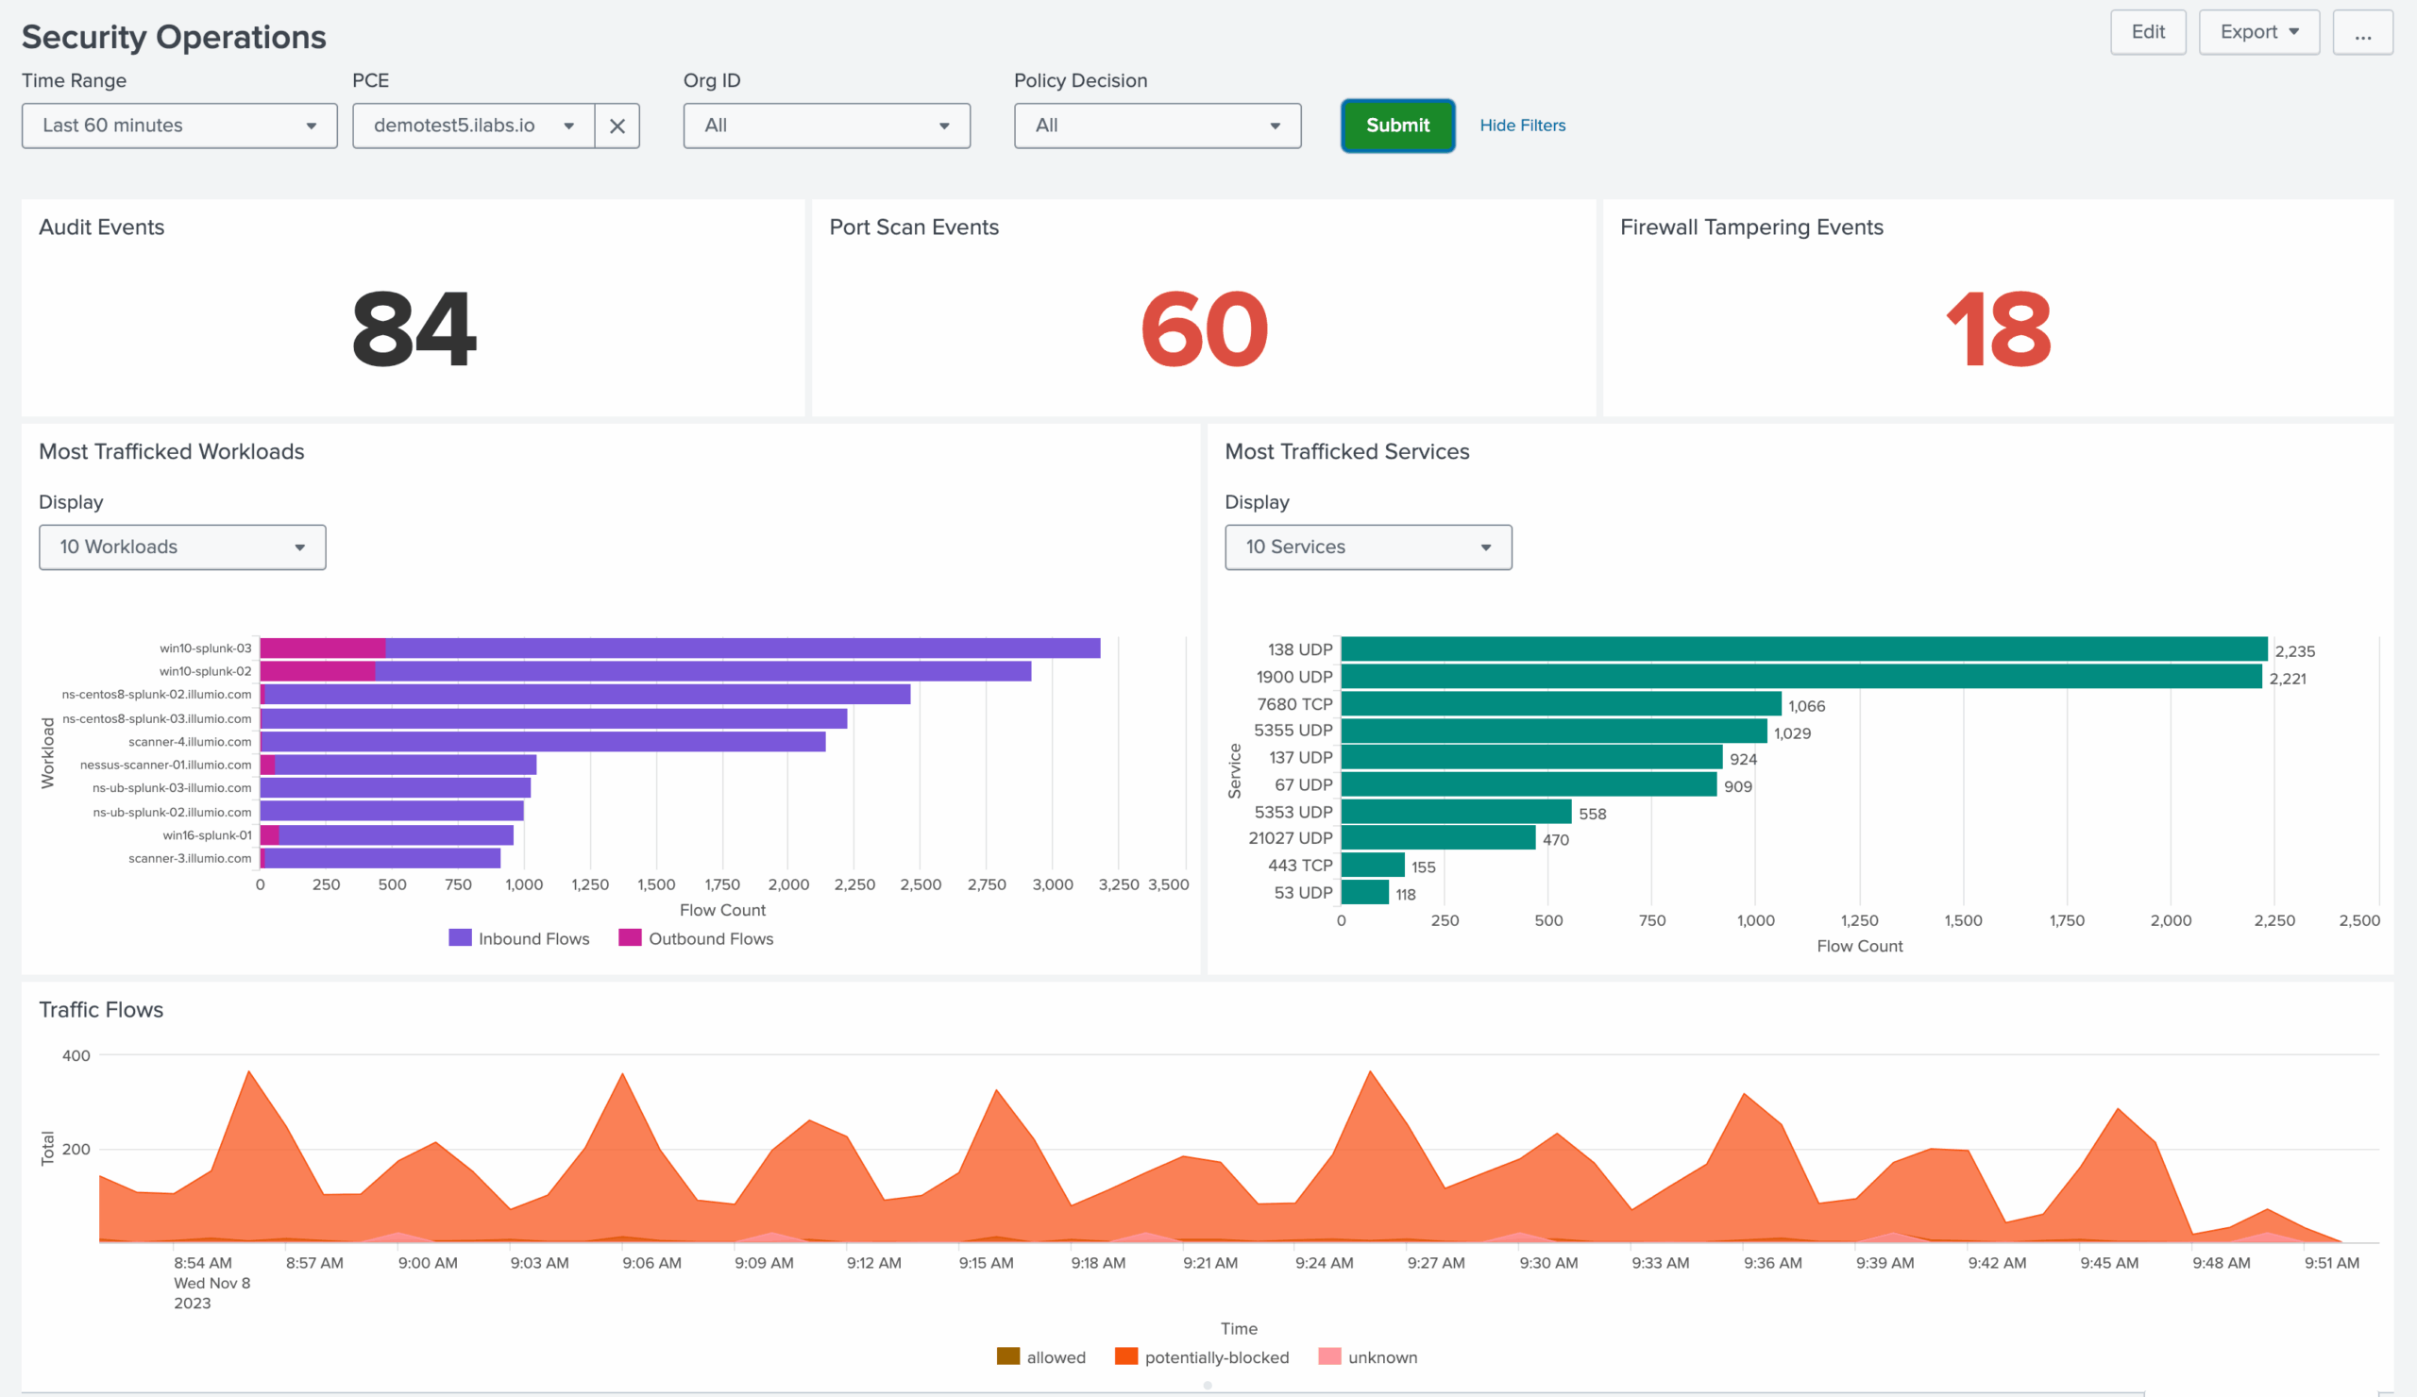The height and width of the screenshot is (1397, 2417).
Task: Click the 10 Services dropdown caret
Action: coord(1486,547)
